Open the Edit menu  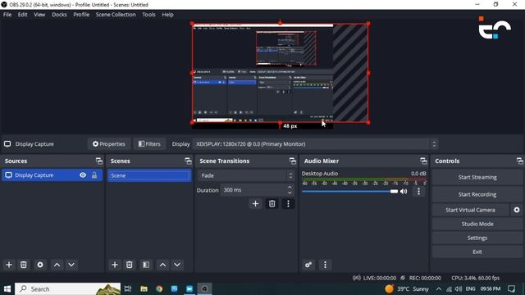(23, 15)
